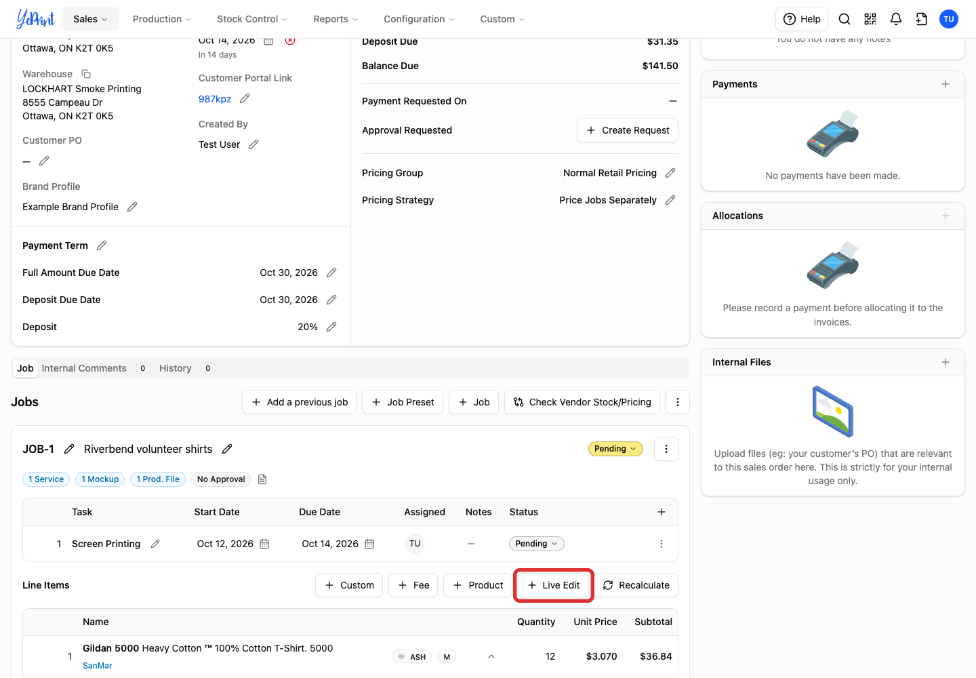Edit the Riverbend volunteer shirts job name
The image size is (976, 678).
point(227,449)
